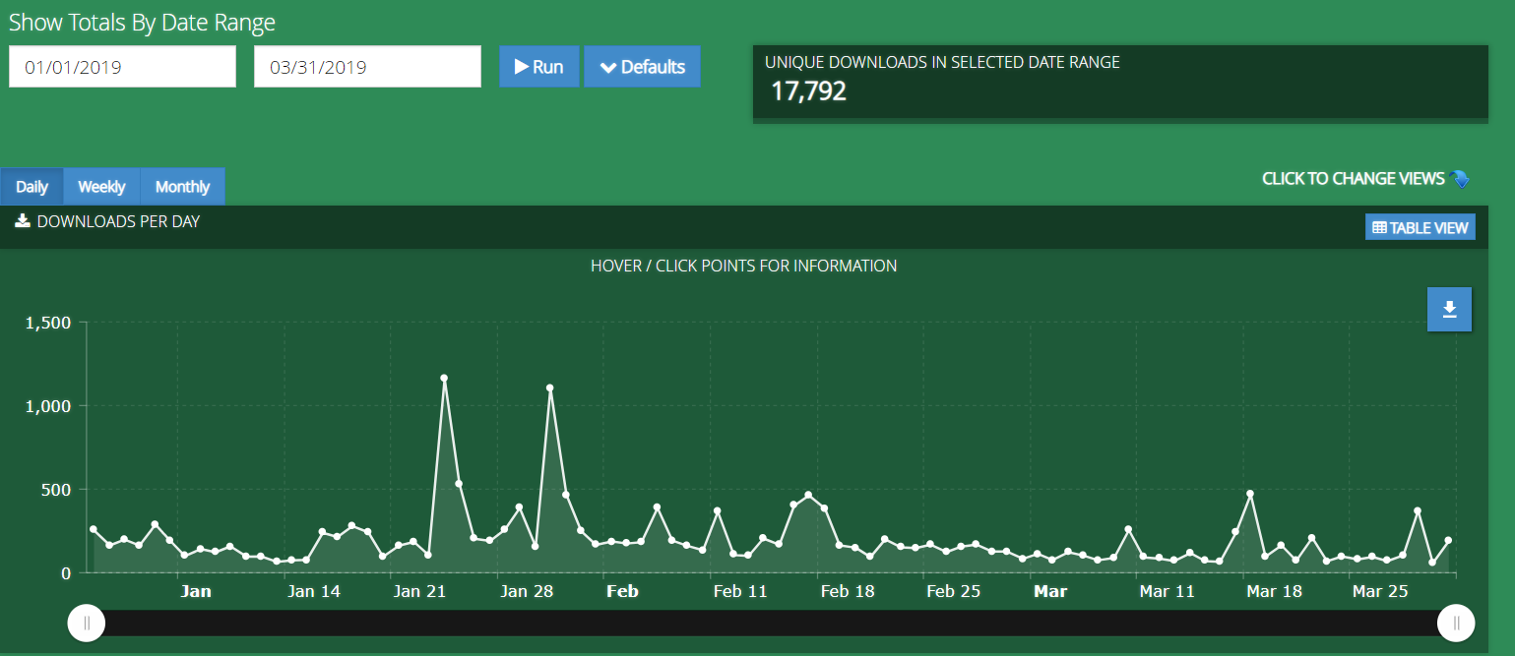The width and height of the screenshot is (1515, 656).
Task: Click the left range slider handle
Action: [87, 623]
